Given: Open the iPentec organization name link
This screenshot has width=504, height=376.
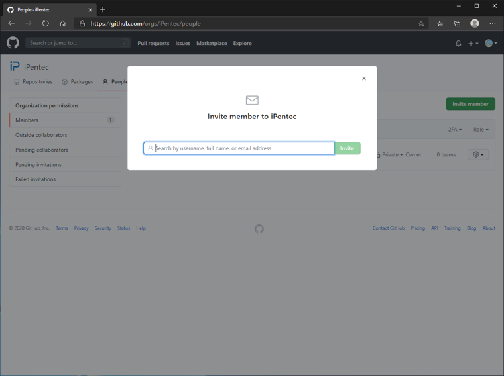Looking at the screenshot, I should click(36, 67).
